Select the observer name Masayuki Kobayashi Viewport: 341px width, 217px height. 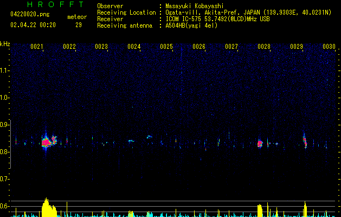[195, 6]
